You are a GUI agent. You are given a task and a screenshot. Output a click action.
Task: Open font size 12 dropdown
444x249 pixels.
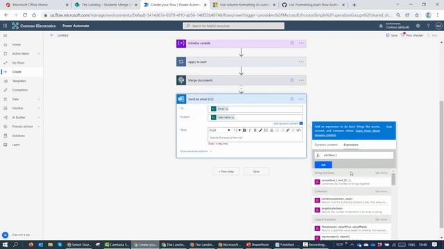237,130
